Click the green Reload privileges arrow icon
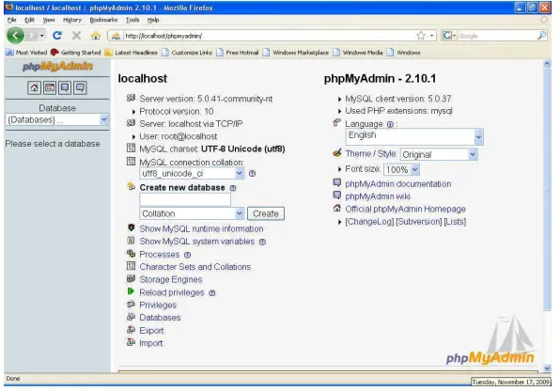 tap(131, 291)
